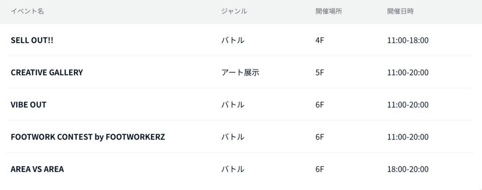The width and height of the screenshot is (482, 190).
Task: Click the イベント名 column header
Action: [27, 11]
